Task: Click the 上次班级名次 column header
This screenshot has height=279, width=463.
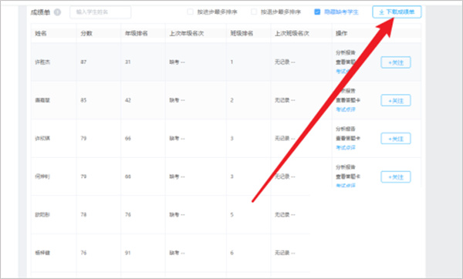Action: click(292, 33)
